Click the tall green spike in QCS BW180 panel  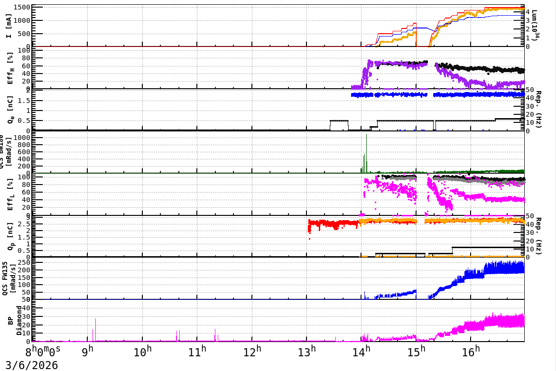pos(366,153)
